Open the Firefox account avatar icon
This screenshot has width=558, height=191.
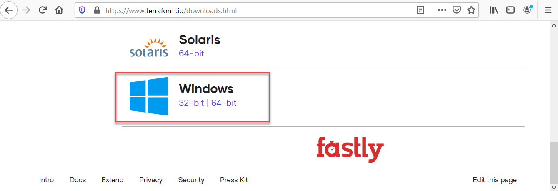pos(528,10)
